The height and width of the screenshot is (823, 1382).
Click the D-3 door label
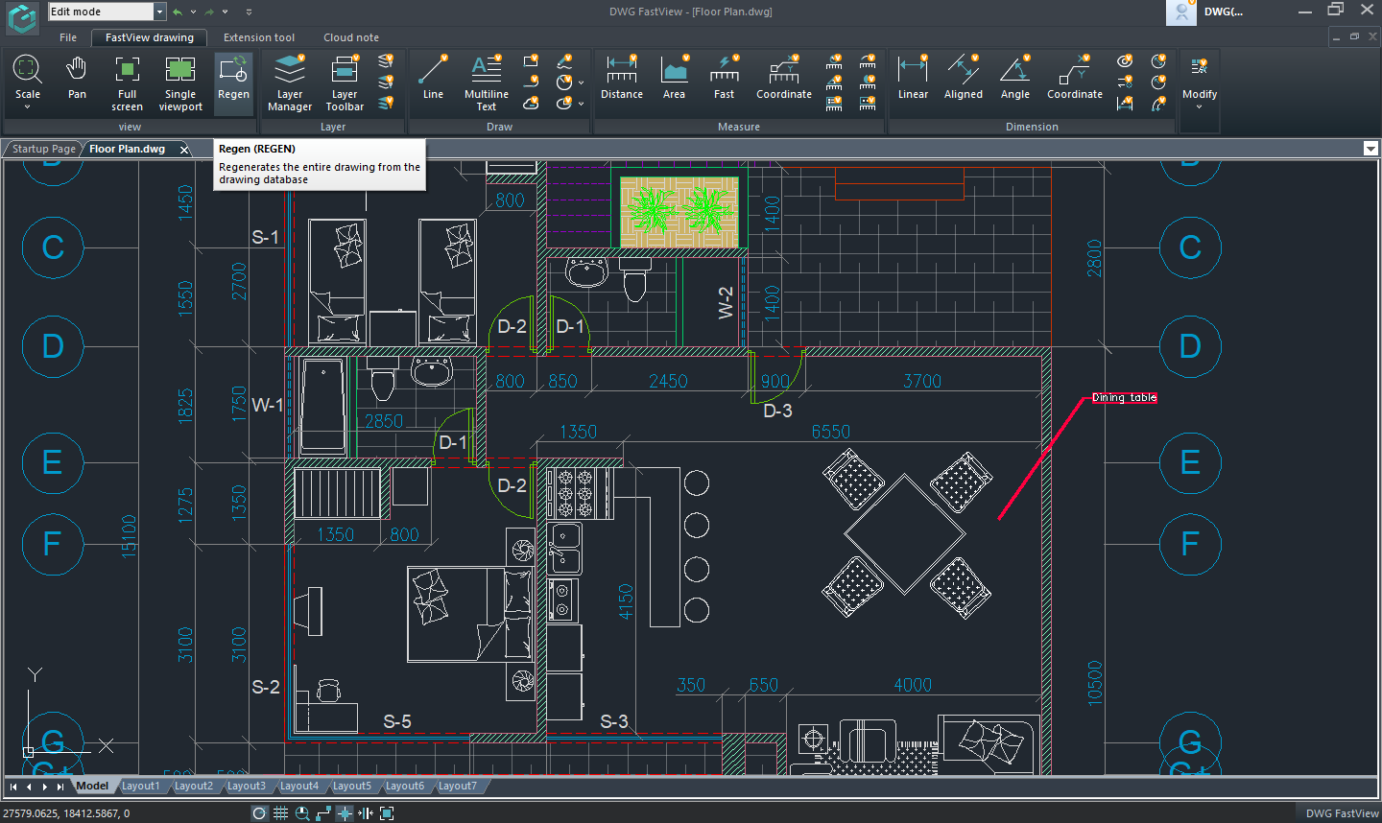[777, 411]
